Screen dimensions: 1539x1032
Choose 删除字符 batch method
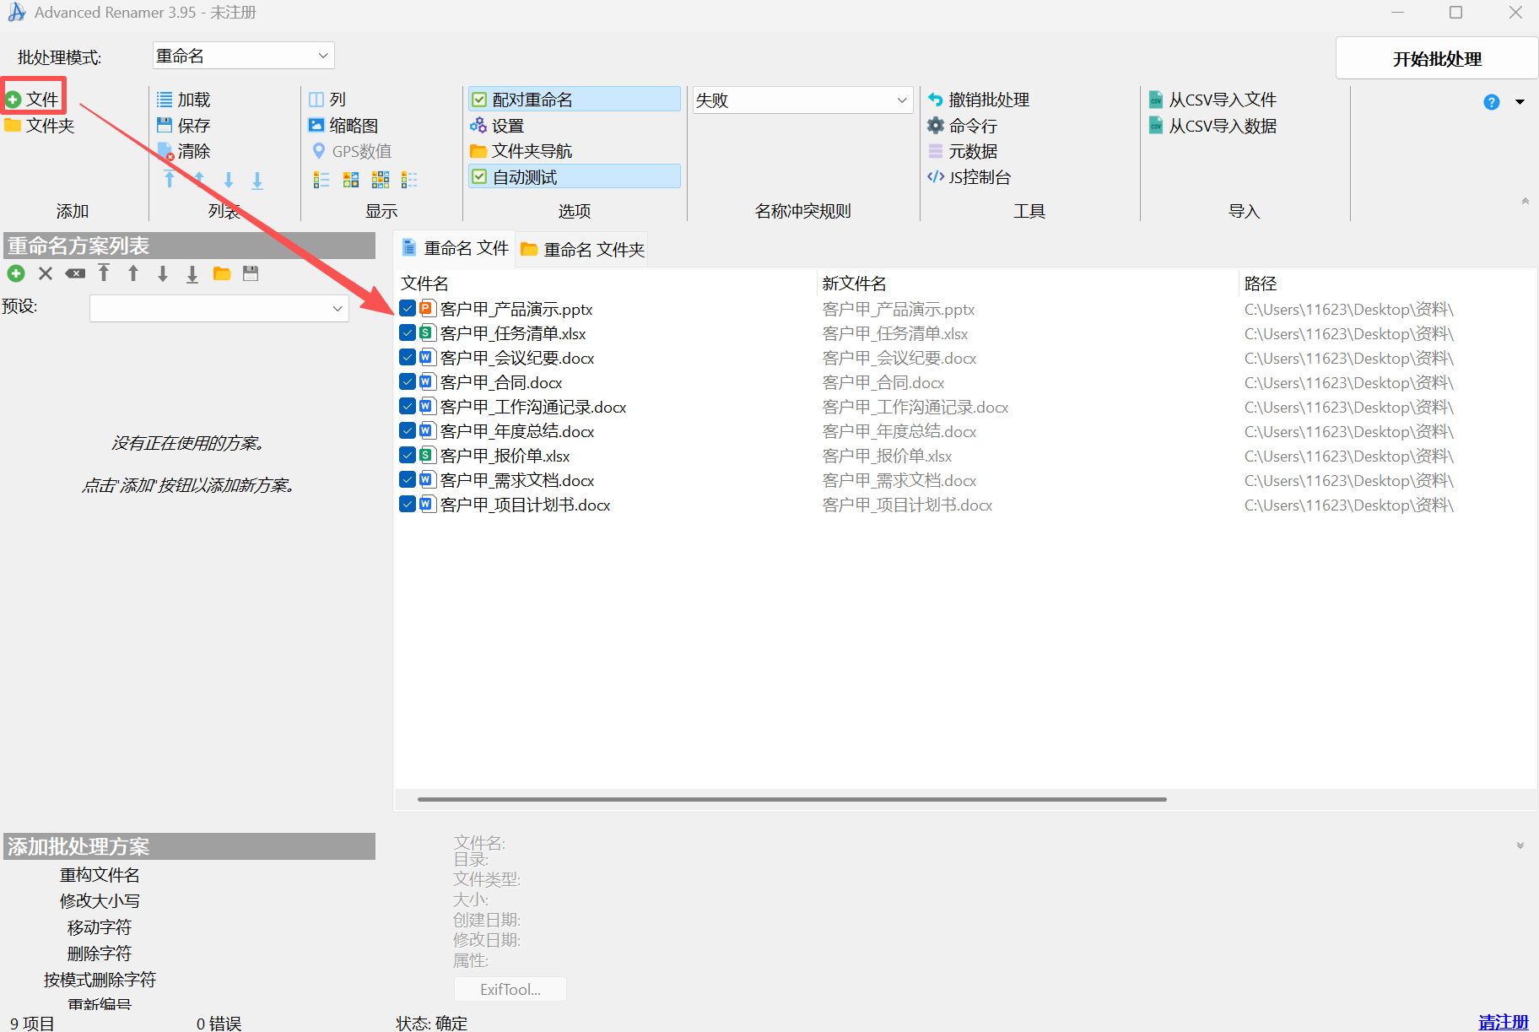coord(100,954)
